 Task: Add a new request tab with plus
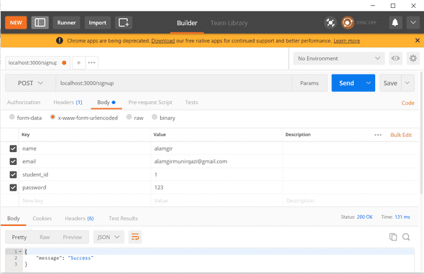(x=78, y=62)
